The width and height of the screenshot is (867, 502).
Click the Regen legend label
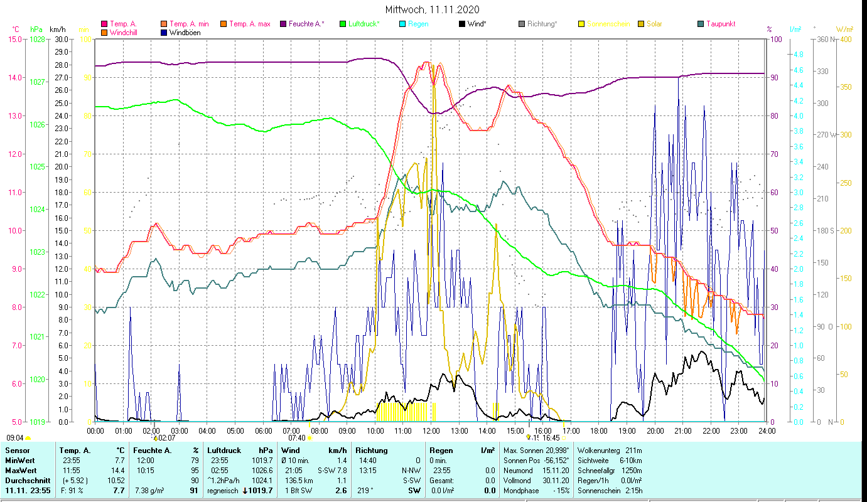tap(419, 24)
